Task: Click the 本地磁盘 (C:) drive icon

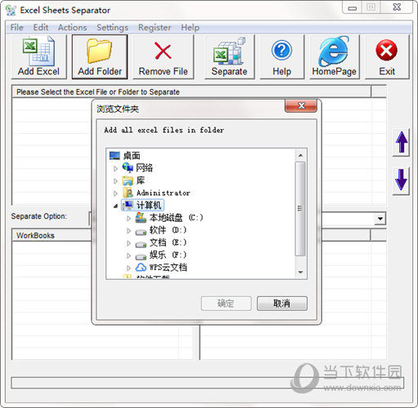Action: click(x=140, y=218)
